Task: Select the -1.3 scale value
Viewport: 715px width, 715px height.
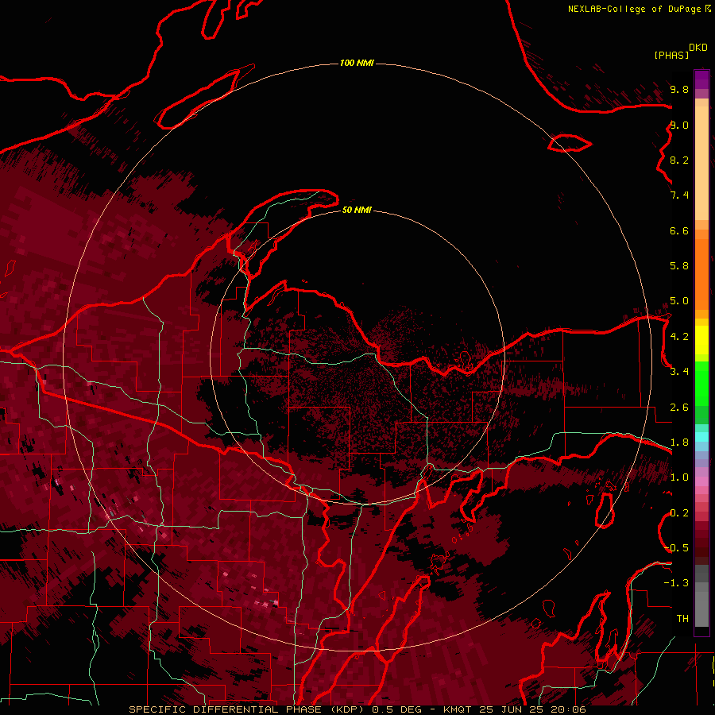Action: 676,583
